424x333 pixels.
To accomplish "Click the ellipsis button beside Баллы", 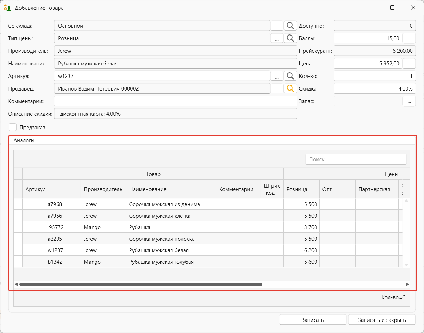I will pos(409,38).
